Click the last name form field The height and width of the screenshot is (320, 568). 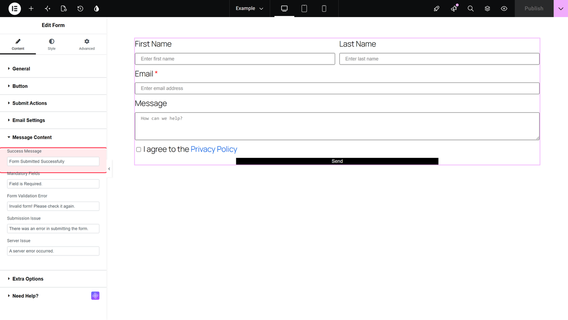pos(439,59)
